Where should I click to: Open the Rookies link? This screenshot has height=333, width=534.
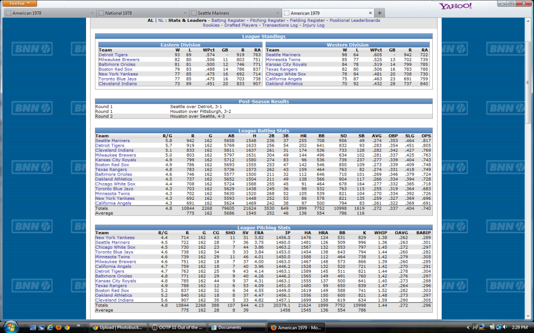click(x=211, y=25)
